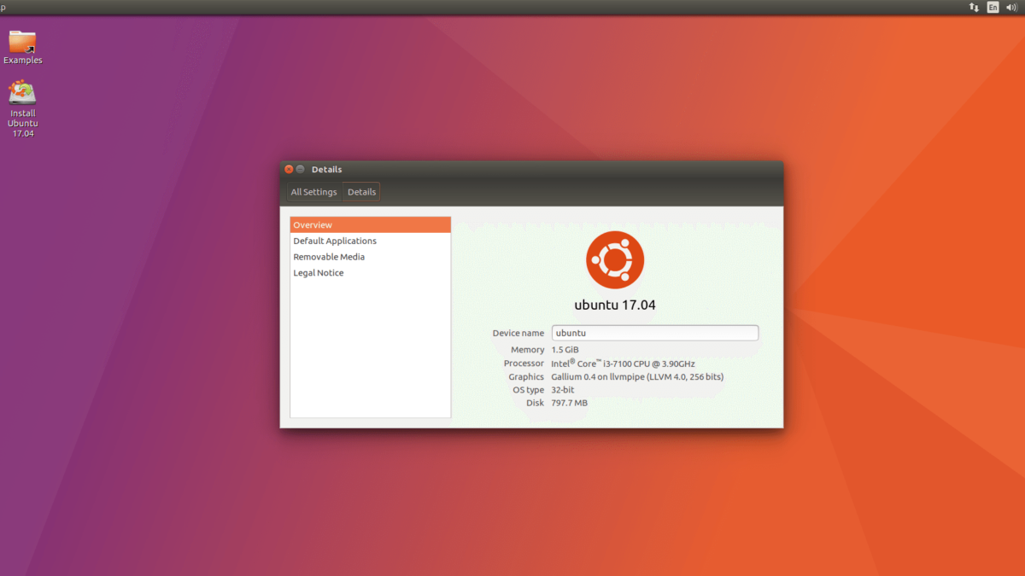The width and height of the screenshot is (1025, 576).
Task: Close the Details window
Action: (289, 169)
